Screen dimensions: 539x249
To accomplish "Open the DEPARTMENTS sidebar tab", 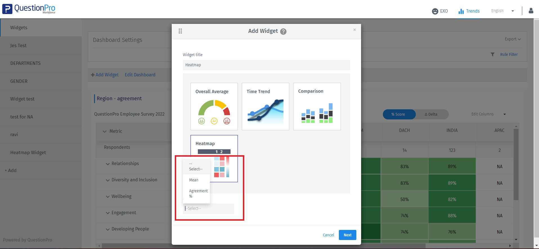I will point(41,63).
